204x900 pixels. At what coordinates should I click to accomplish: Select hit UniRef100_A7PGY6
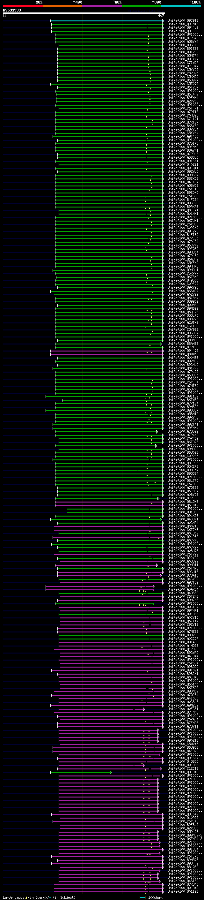click(x=183, y=38)
